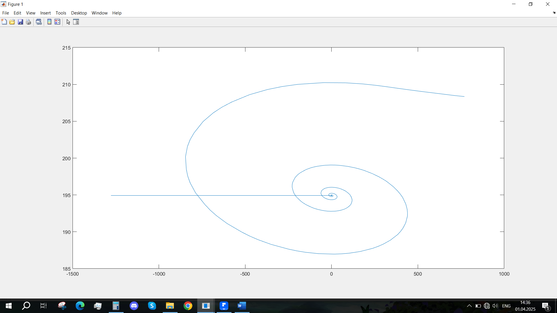Dock the figure using corner arrow

(554, 13)
